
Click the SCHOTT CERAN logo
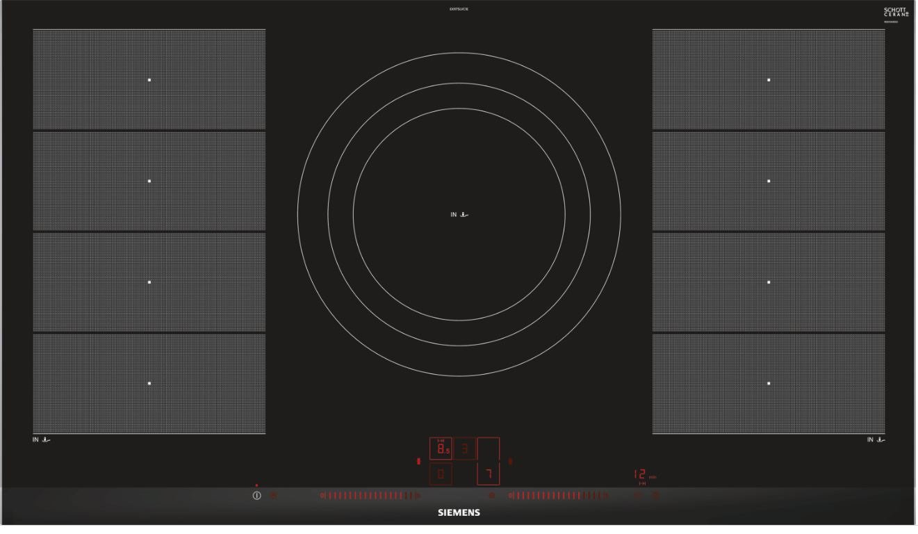pyautogui.click(x=896, y=13)
